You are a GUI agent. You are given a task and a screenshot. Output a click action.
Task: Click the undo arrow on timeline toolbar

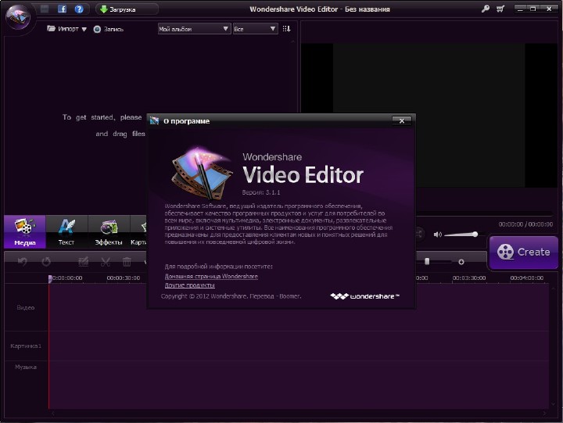tap(23, 262)
